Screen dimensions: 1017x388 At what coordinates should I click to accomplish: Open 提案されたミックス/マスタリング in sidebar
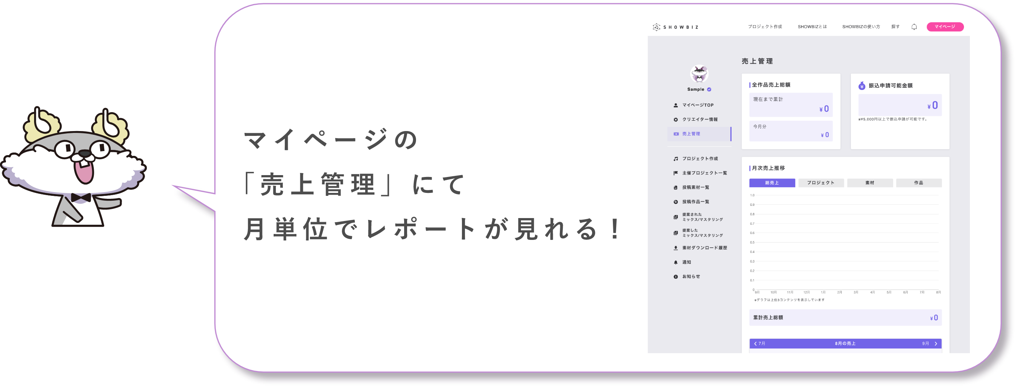pyautogui.click(x=702, y=217)
